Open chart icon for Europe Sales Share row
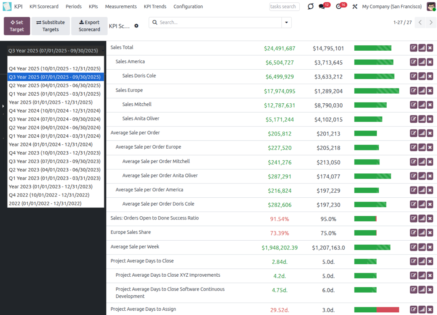 click(x=422, y=233)
